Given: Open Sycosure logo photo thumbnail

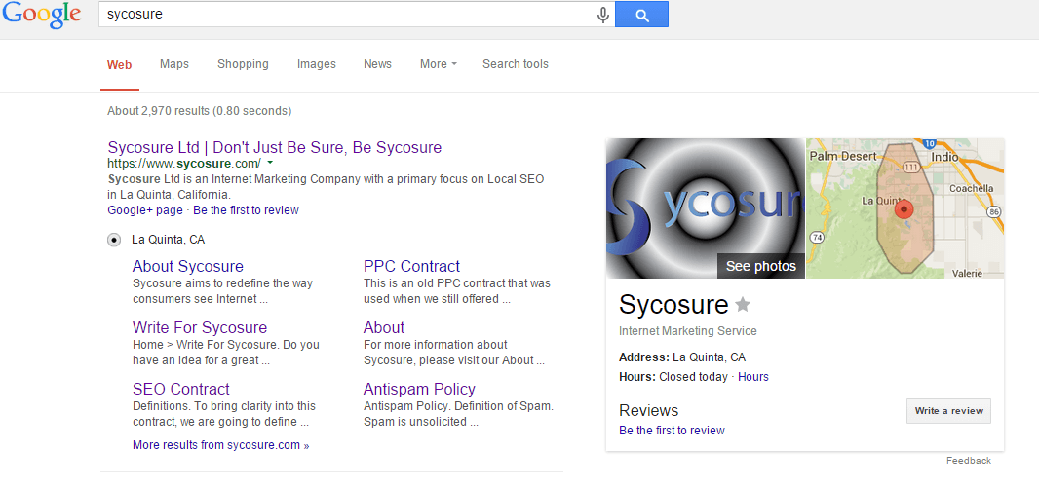Looking at the screenshot, I should click(705, 208).
